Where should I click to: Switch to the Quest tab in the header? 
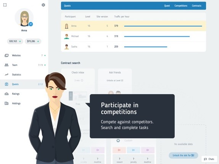point(167,6)
